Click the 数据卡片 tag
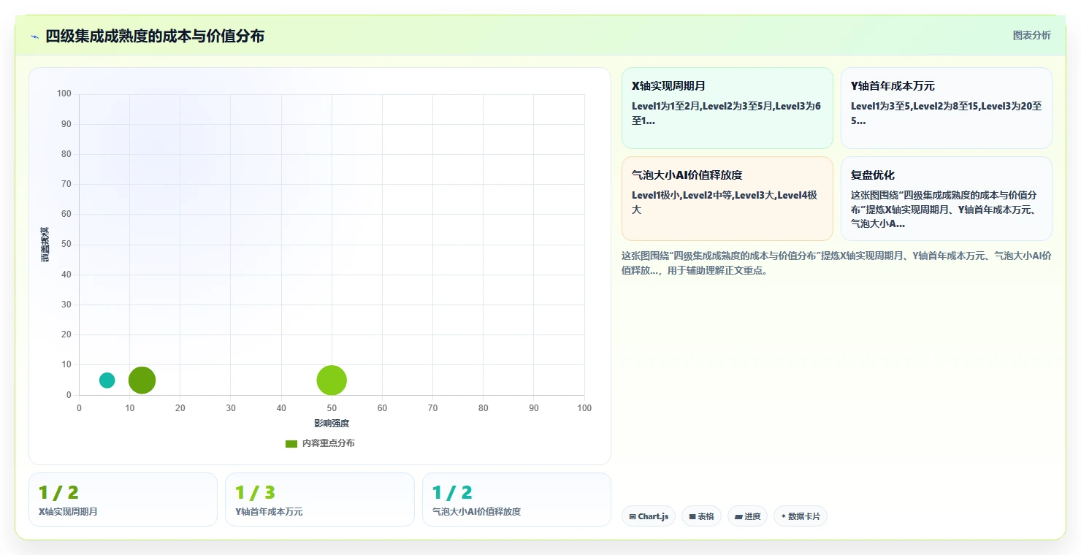The height and width of the screenshot is (555, 1081). (800, 516)
